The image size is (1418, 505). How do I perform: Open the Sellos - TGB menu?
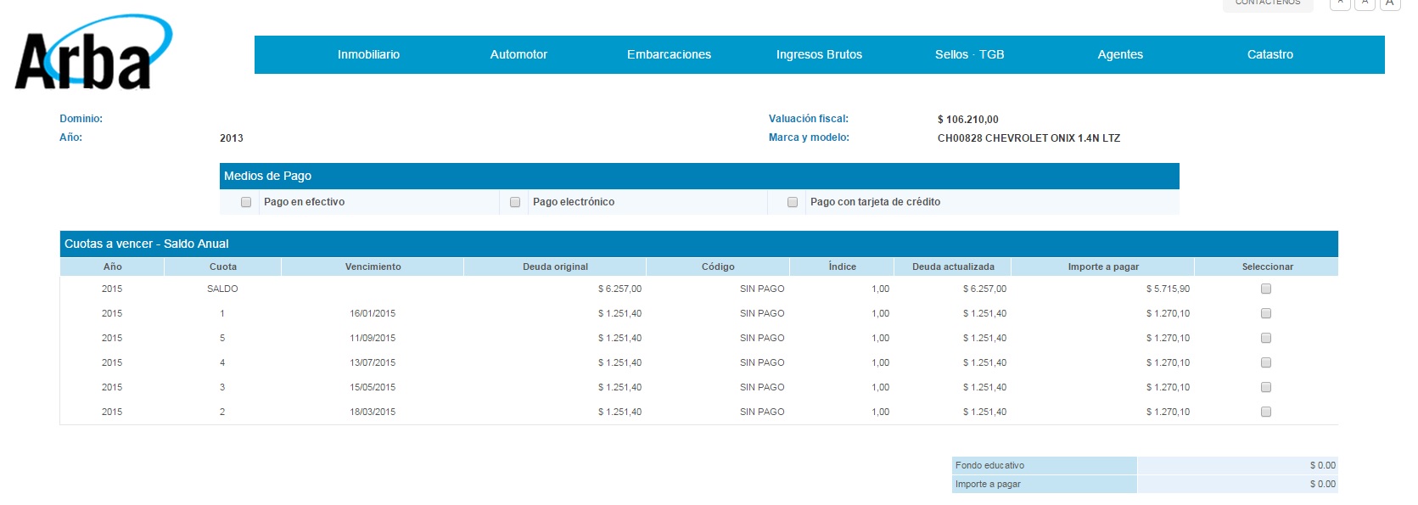(969, 54)
